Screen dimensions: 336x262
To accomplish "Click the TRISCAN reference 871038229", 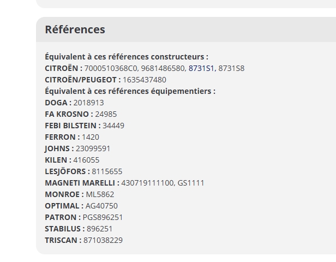I will 103,240.
